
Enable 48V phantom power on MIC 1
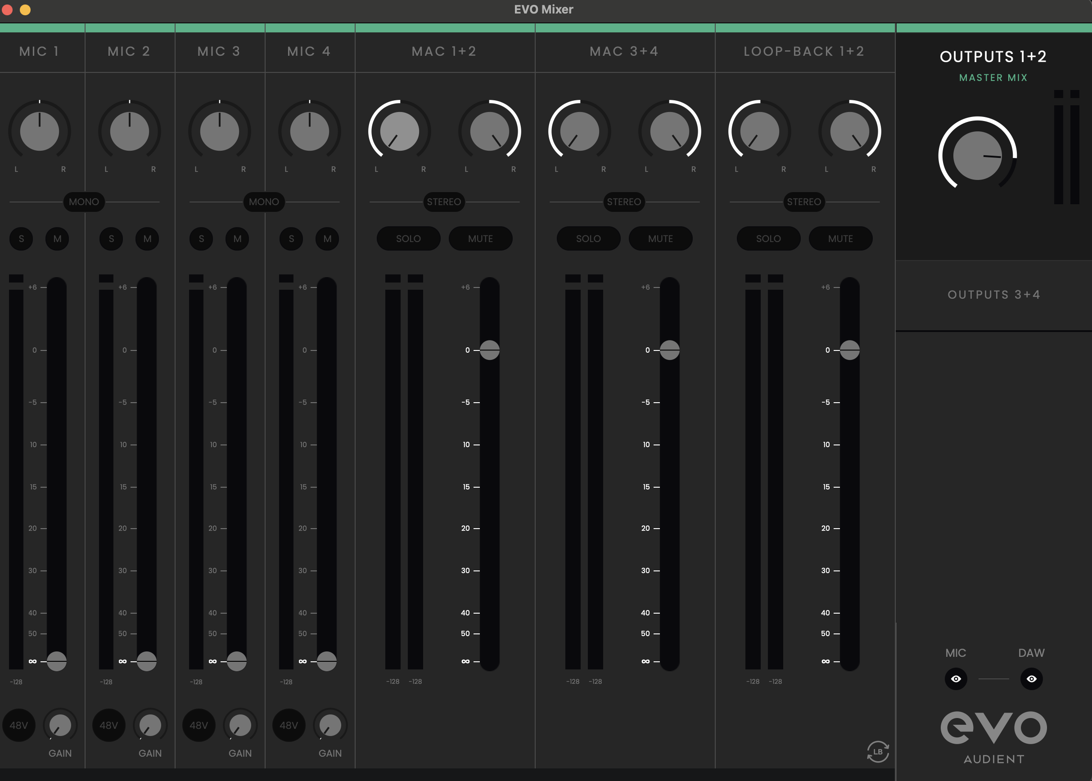tap(19, 725)
